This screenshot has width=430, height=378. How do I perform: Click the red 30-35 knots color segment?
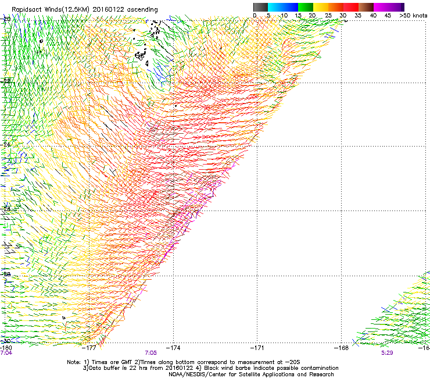coord(351,7)
